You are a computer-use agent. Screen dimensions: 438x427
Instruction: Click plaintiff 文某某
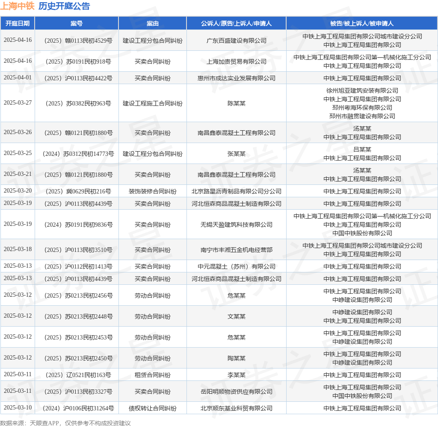(x=236, y=316)
